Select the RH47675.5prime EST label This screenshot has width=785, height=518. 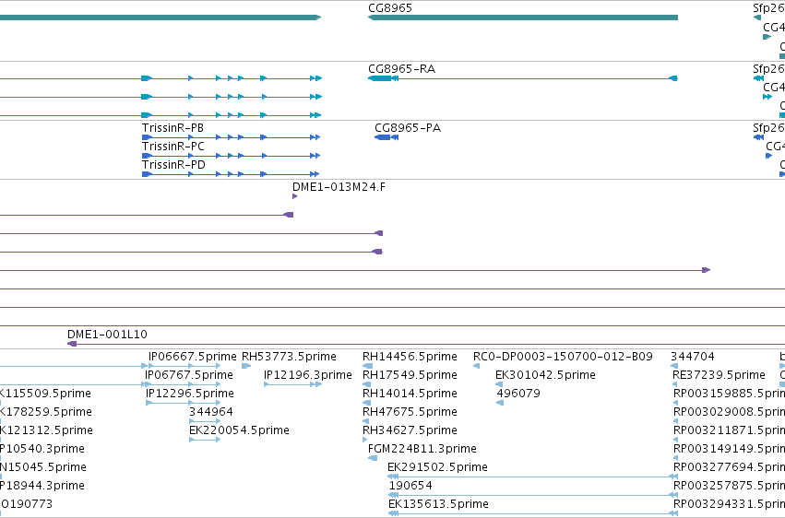pos(410,412)
